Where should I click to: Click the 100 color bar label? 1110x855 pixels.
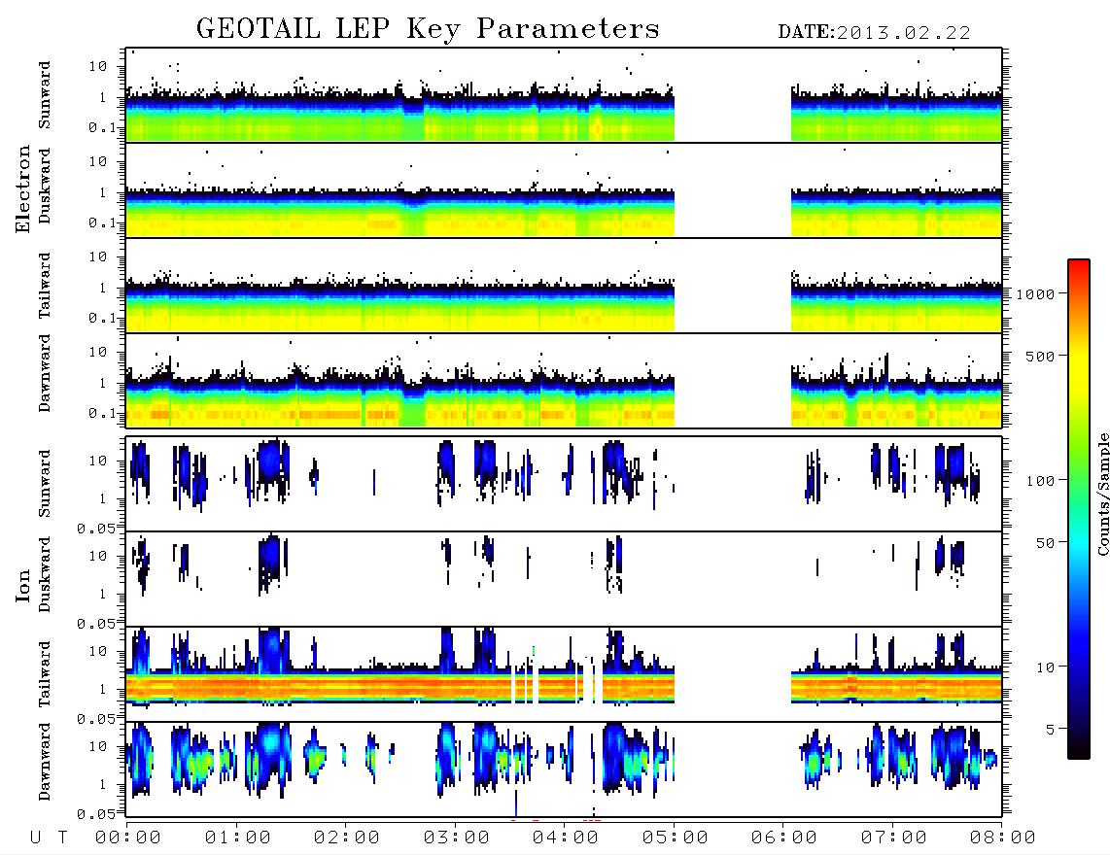1040,481
